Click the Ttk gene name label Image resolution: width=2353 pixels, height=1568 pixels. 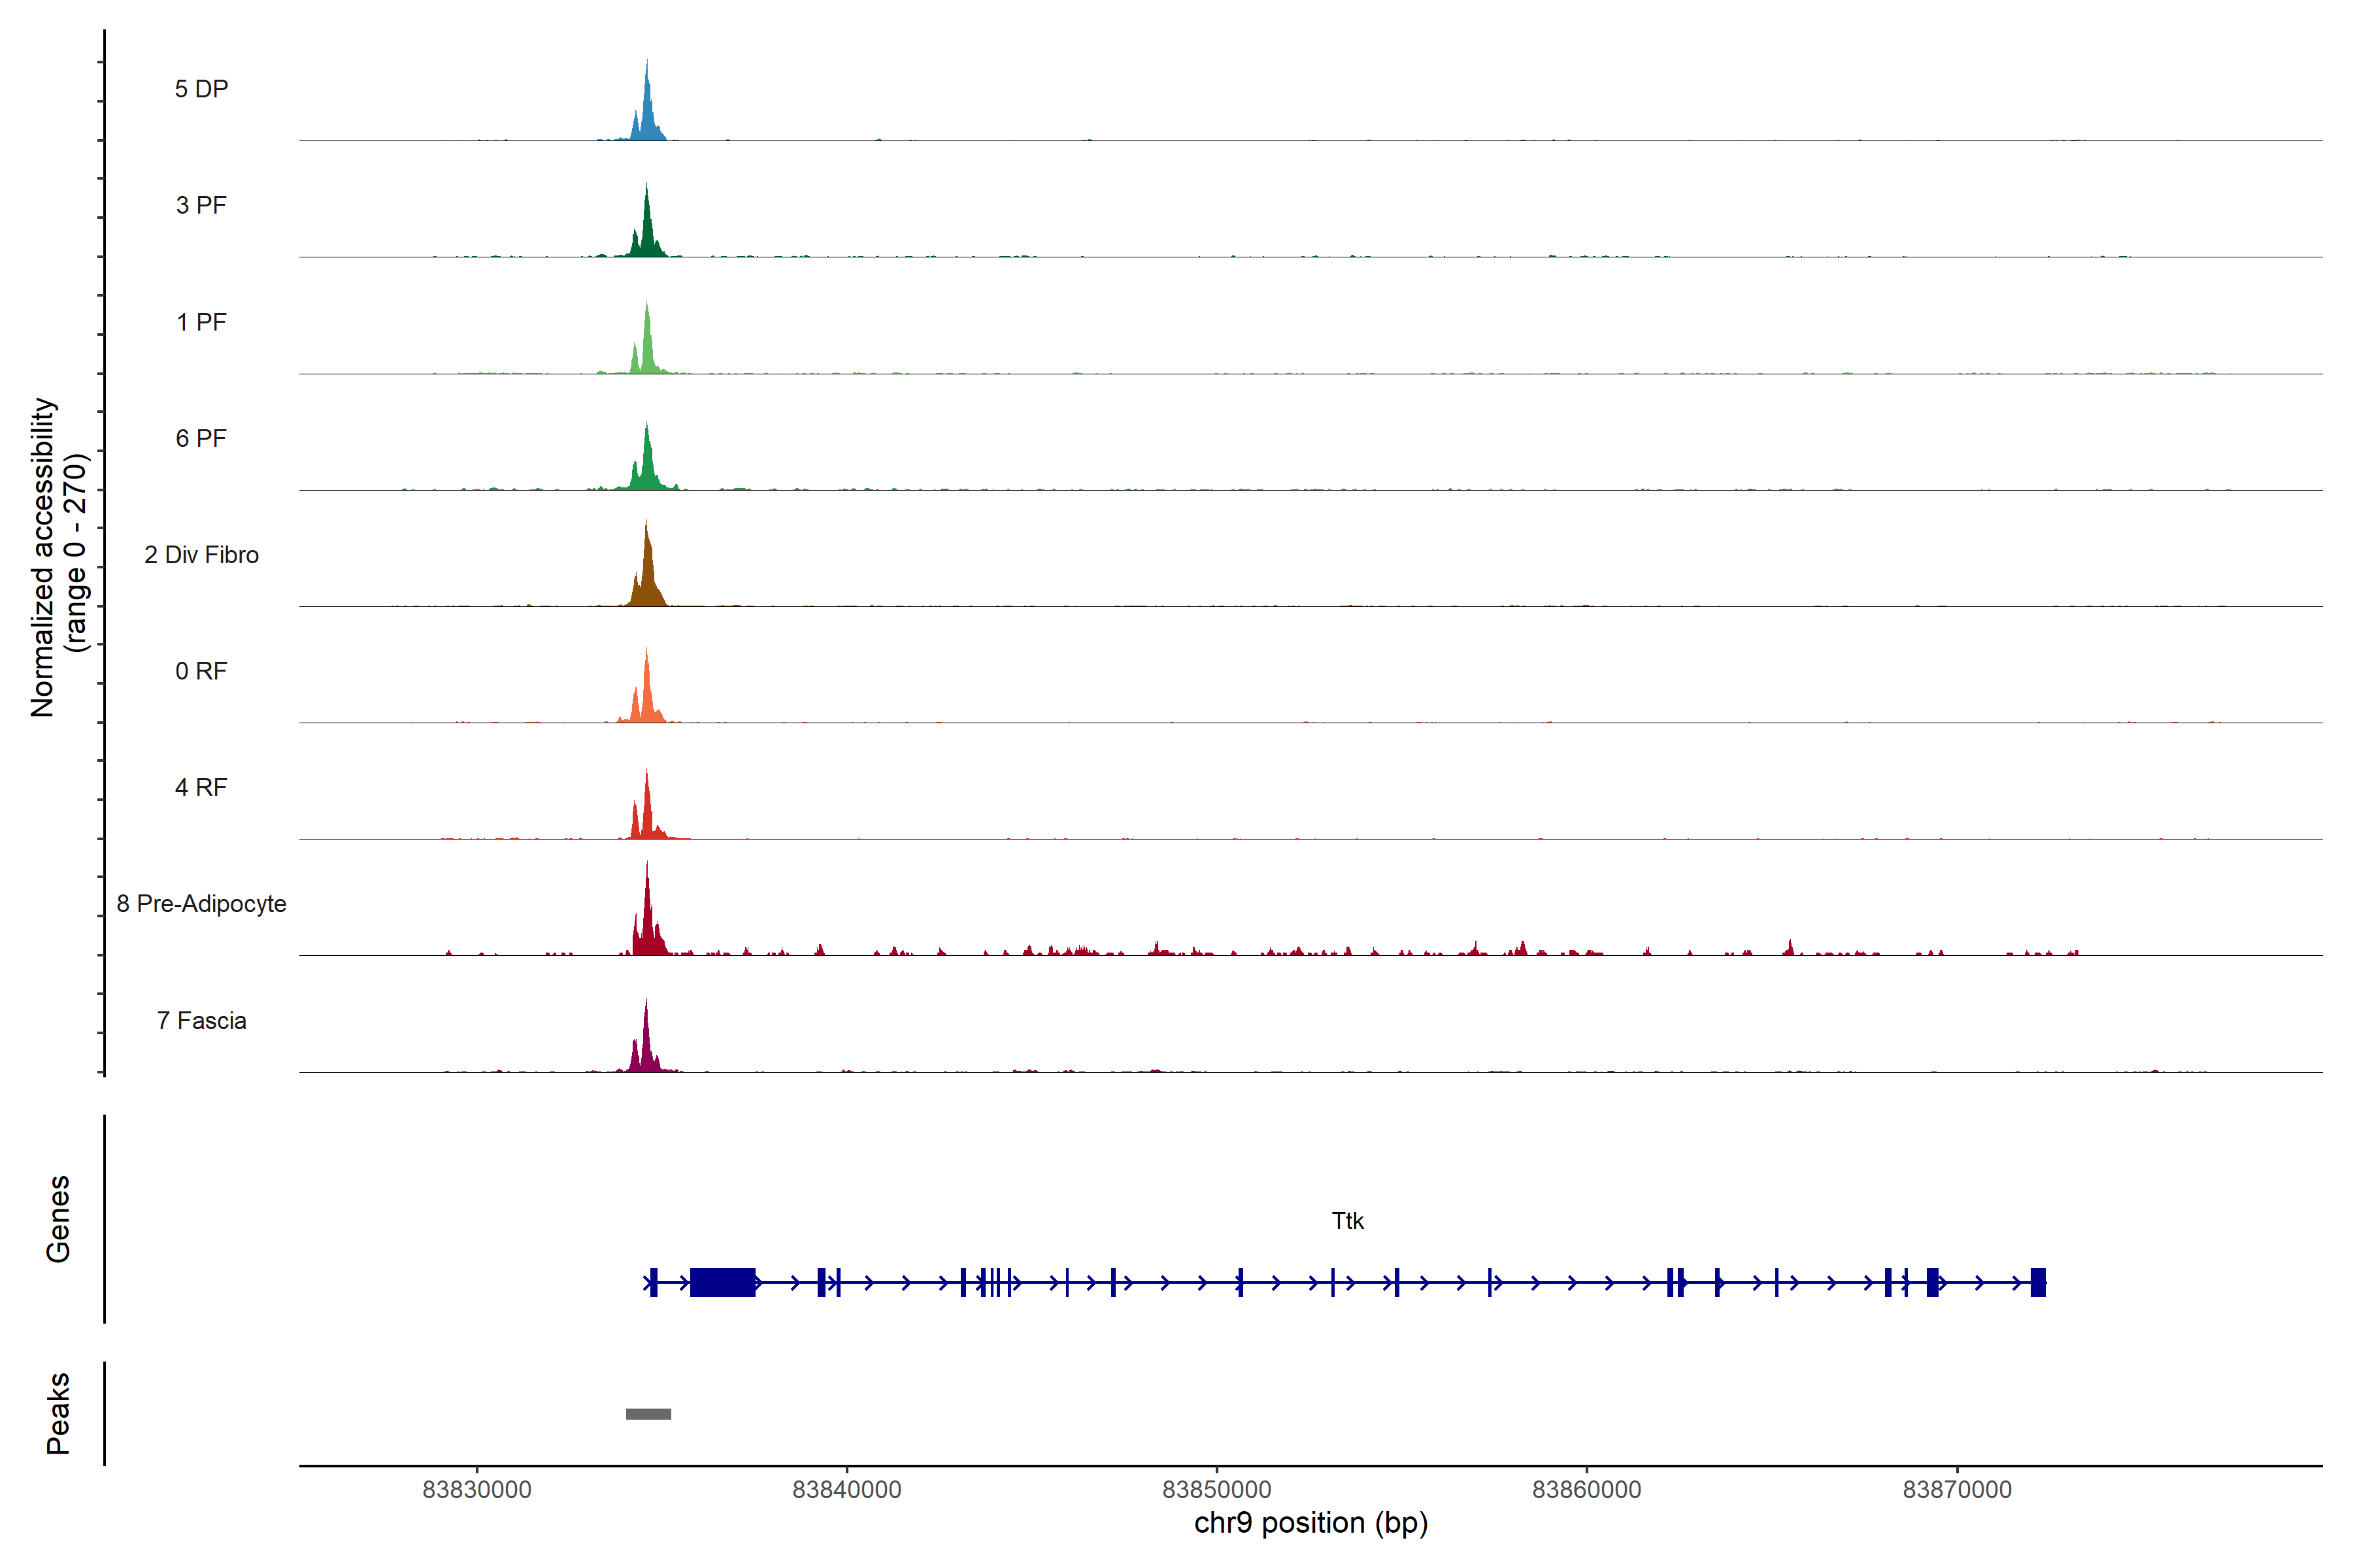click(1348, 1220)
